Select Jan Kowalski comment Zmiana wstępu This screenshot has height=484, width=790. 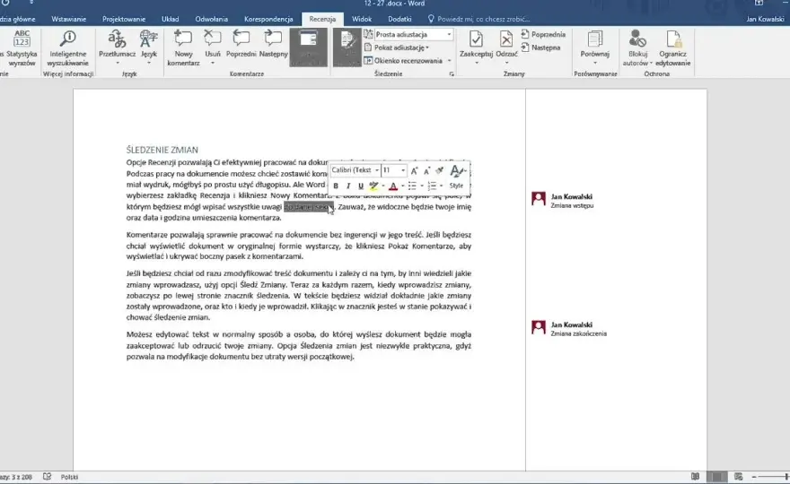(572, 201)
